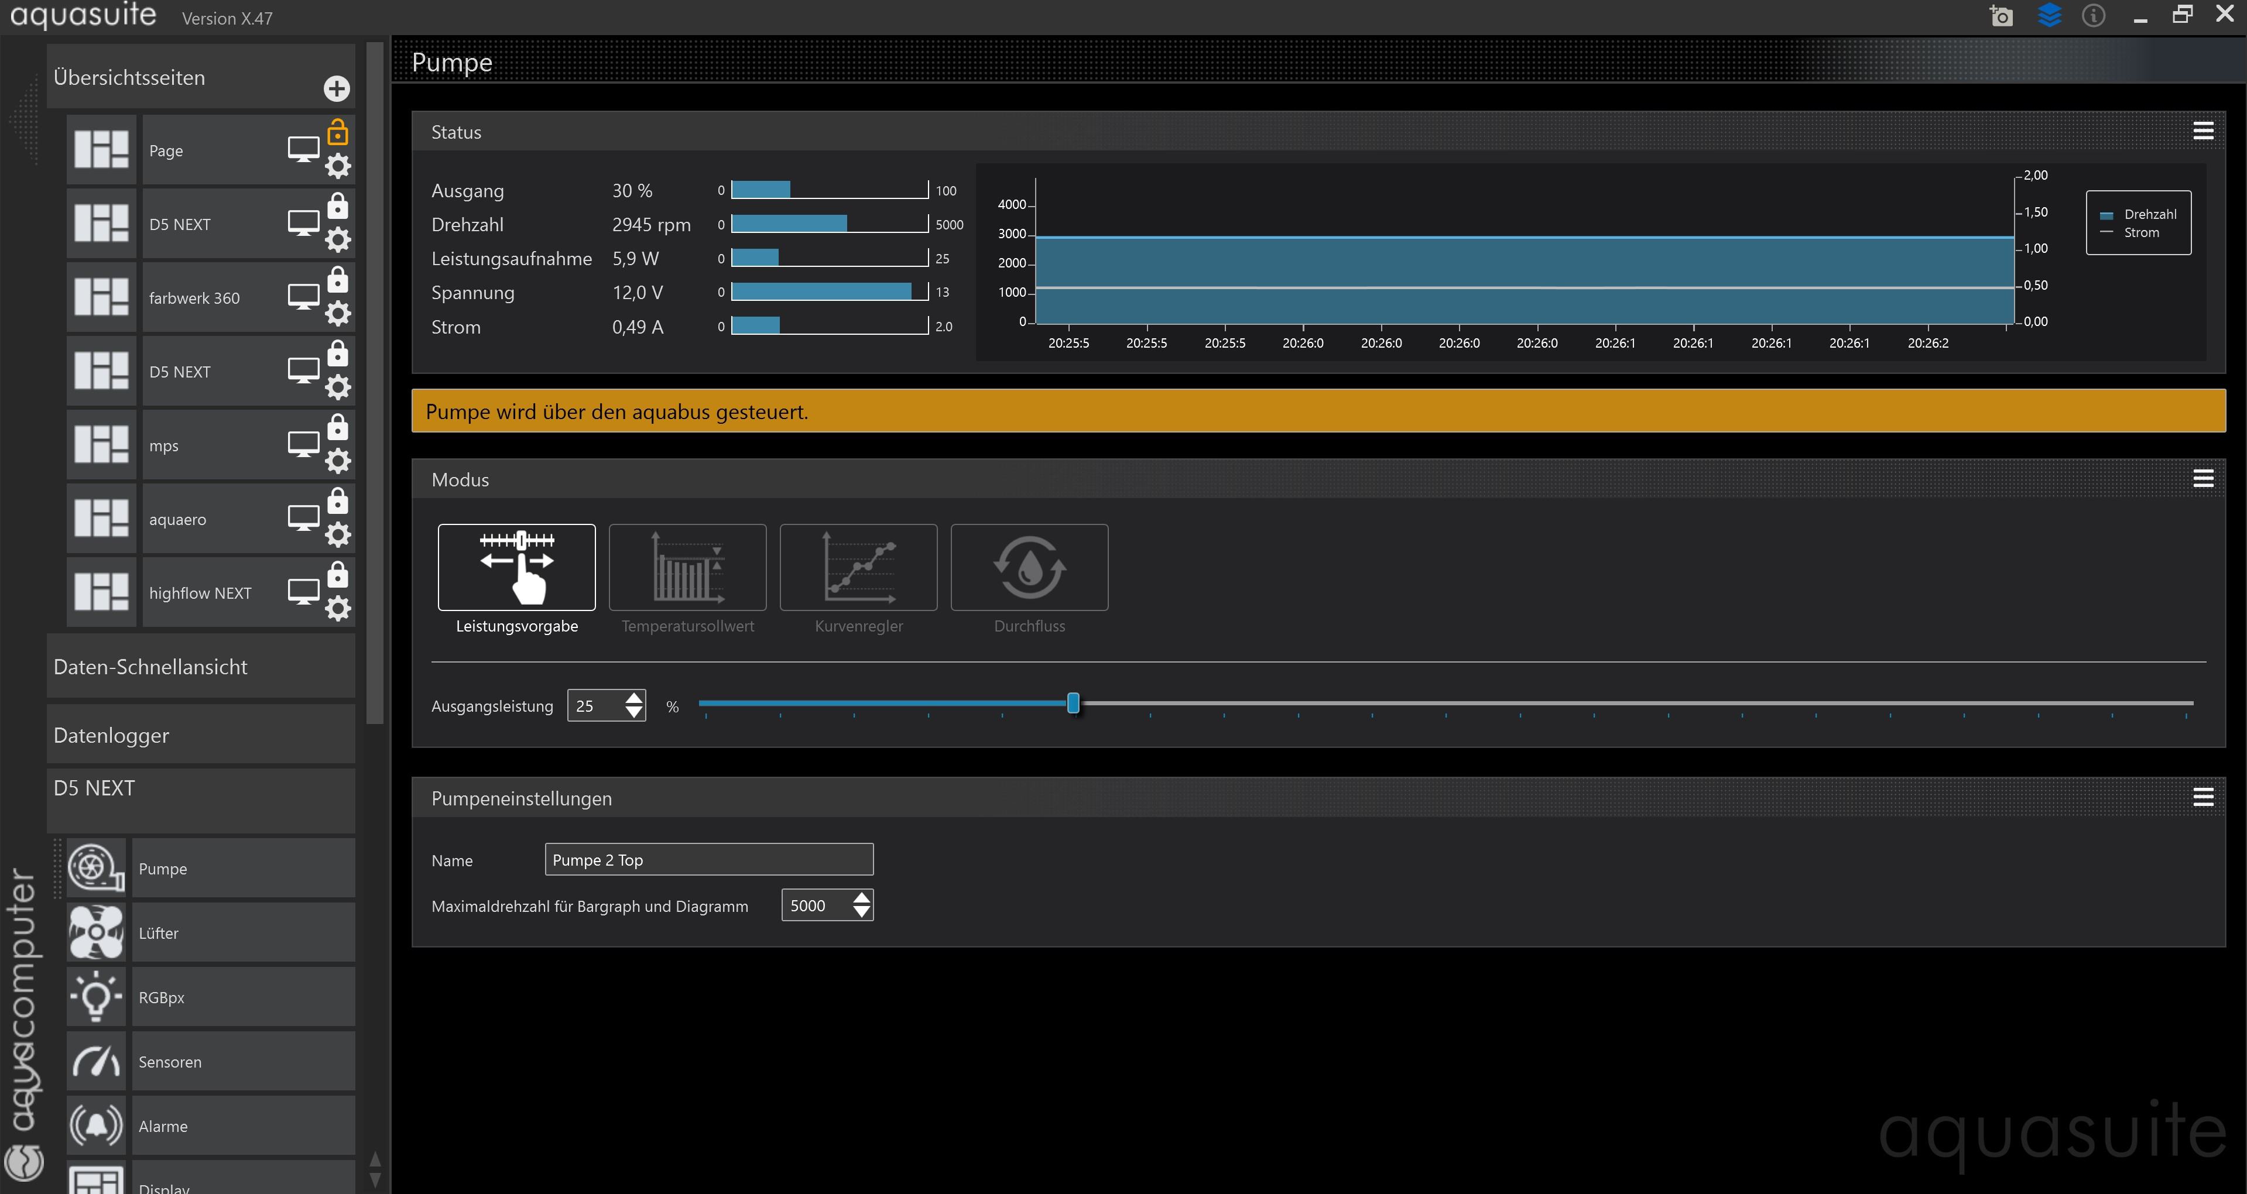Expand the Daten-Schnellansicht section
The height and width of the screenshot is (1194, 2247).
pyautogui.click(x=201, y=666)
